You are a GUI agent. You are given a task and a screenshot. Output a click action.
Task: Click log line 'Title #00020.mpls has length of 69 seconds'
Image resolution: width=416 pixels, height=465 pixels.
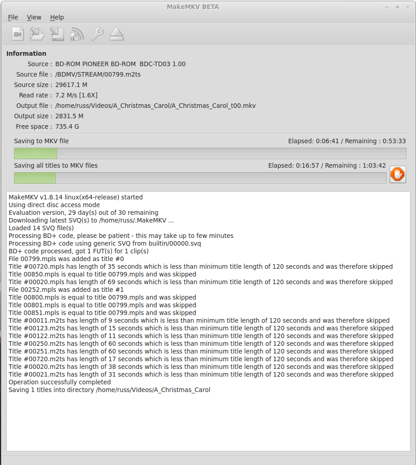click(x=201, y=282)
